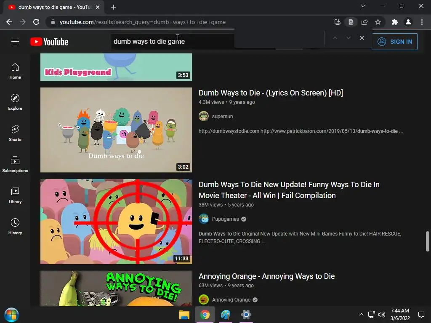View the site lock icon information

[53, 22]
